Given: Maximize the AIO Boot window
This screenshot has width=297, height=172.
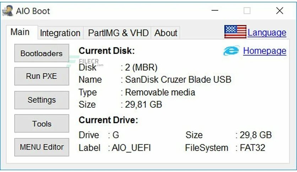Looking at the screenshot, I should 247,11.
